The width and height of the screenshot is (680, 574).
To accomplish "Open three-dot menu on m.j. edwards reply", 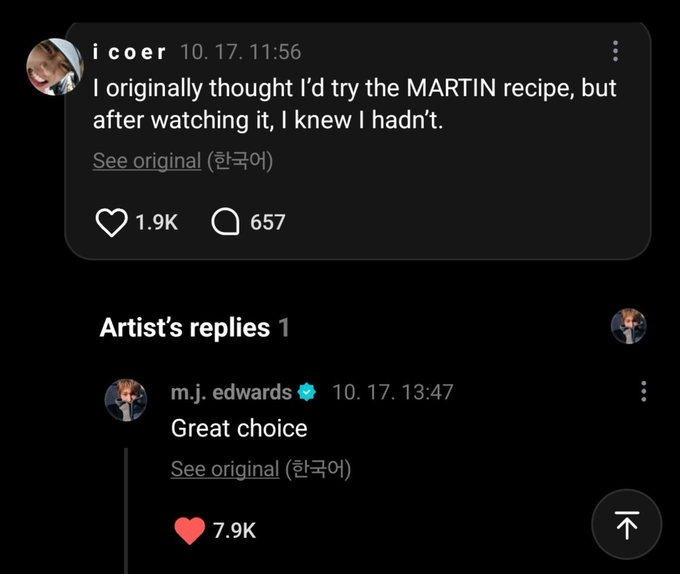I will point(643,391).
